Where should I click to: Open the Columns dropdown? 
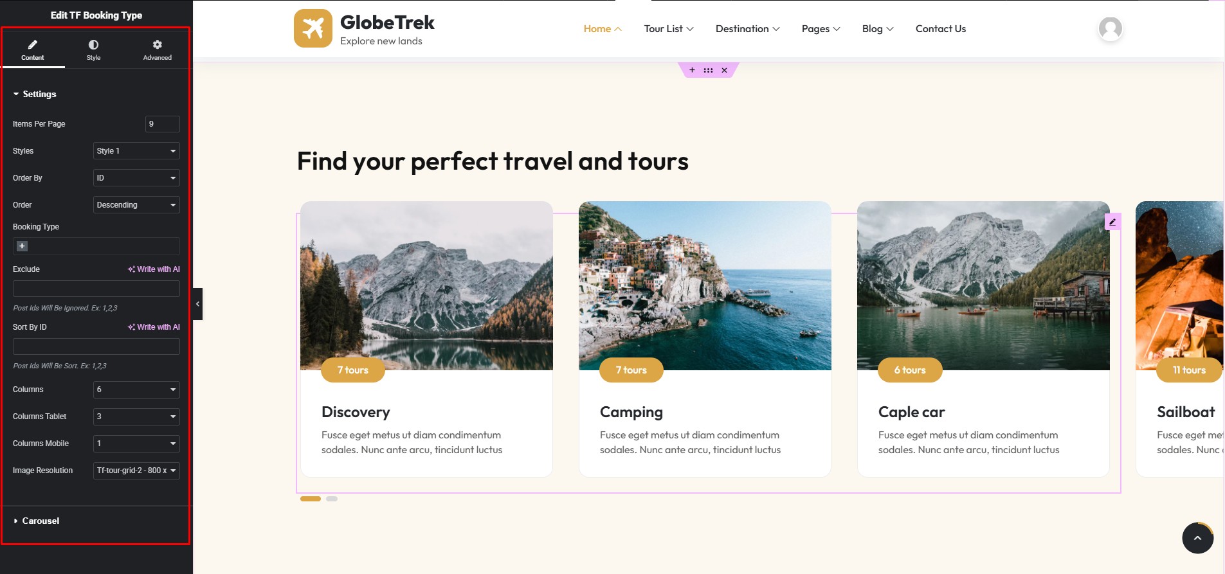point(136,390)
